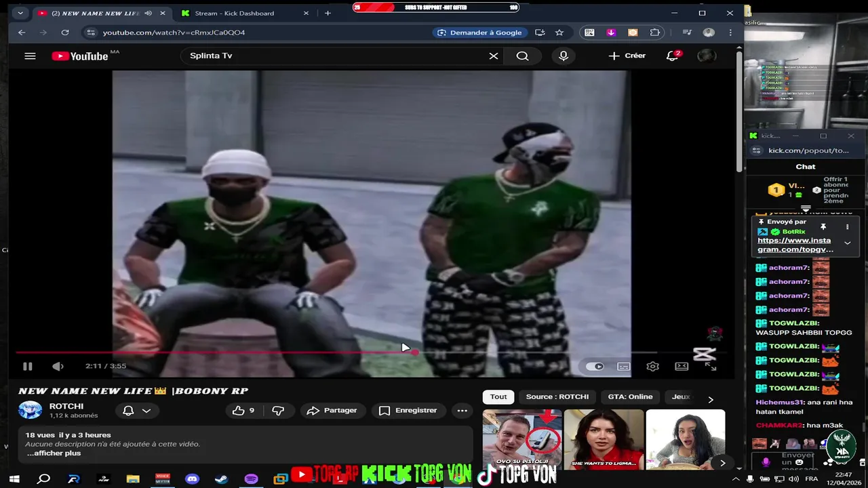Click Demander à Google button
Image resolution: width=868 pixels, height=488 pixels.
pyautogui.click(x=479, y=33)
